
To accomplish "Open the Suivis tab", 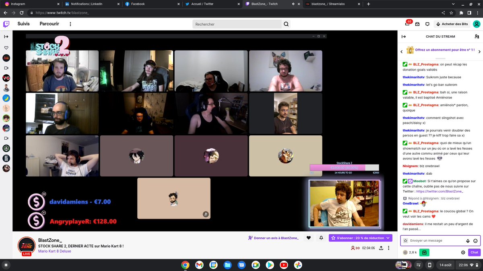I will click(23, 24).
